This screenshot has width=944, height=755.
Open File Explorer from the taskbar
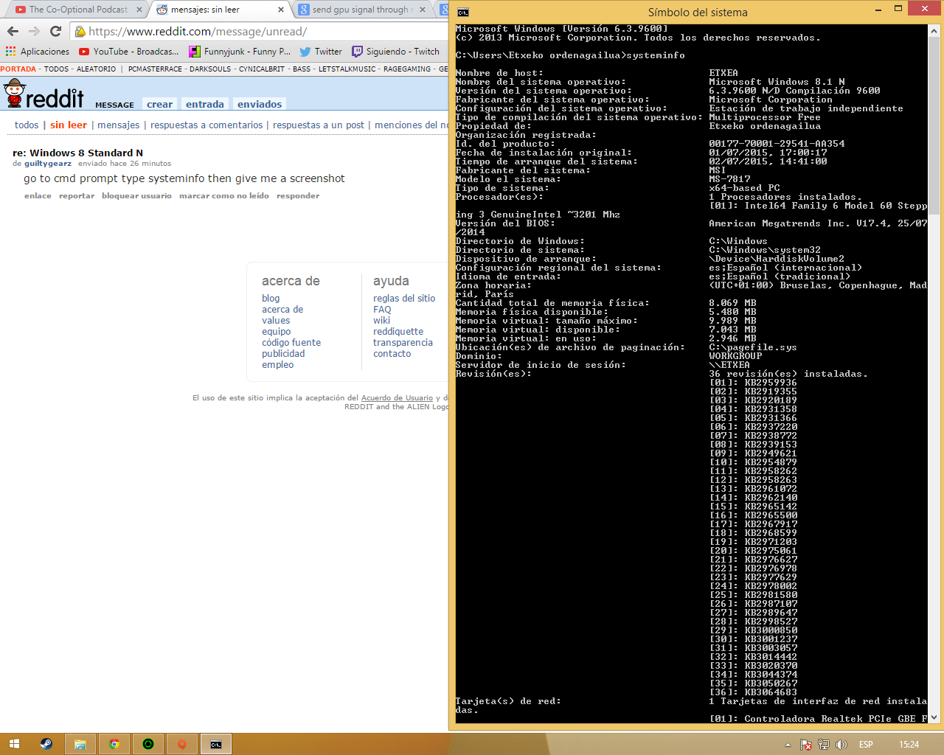tap(80, 744)
